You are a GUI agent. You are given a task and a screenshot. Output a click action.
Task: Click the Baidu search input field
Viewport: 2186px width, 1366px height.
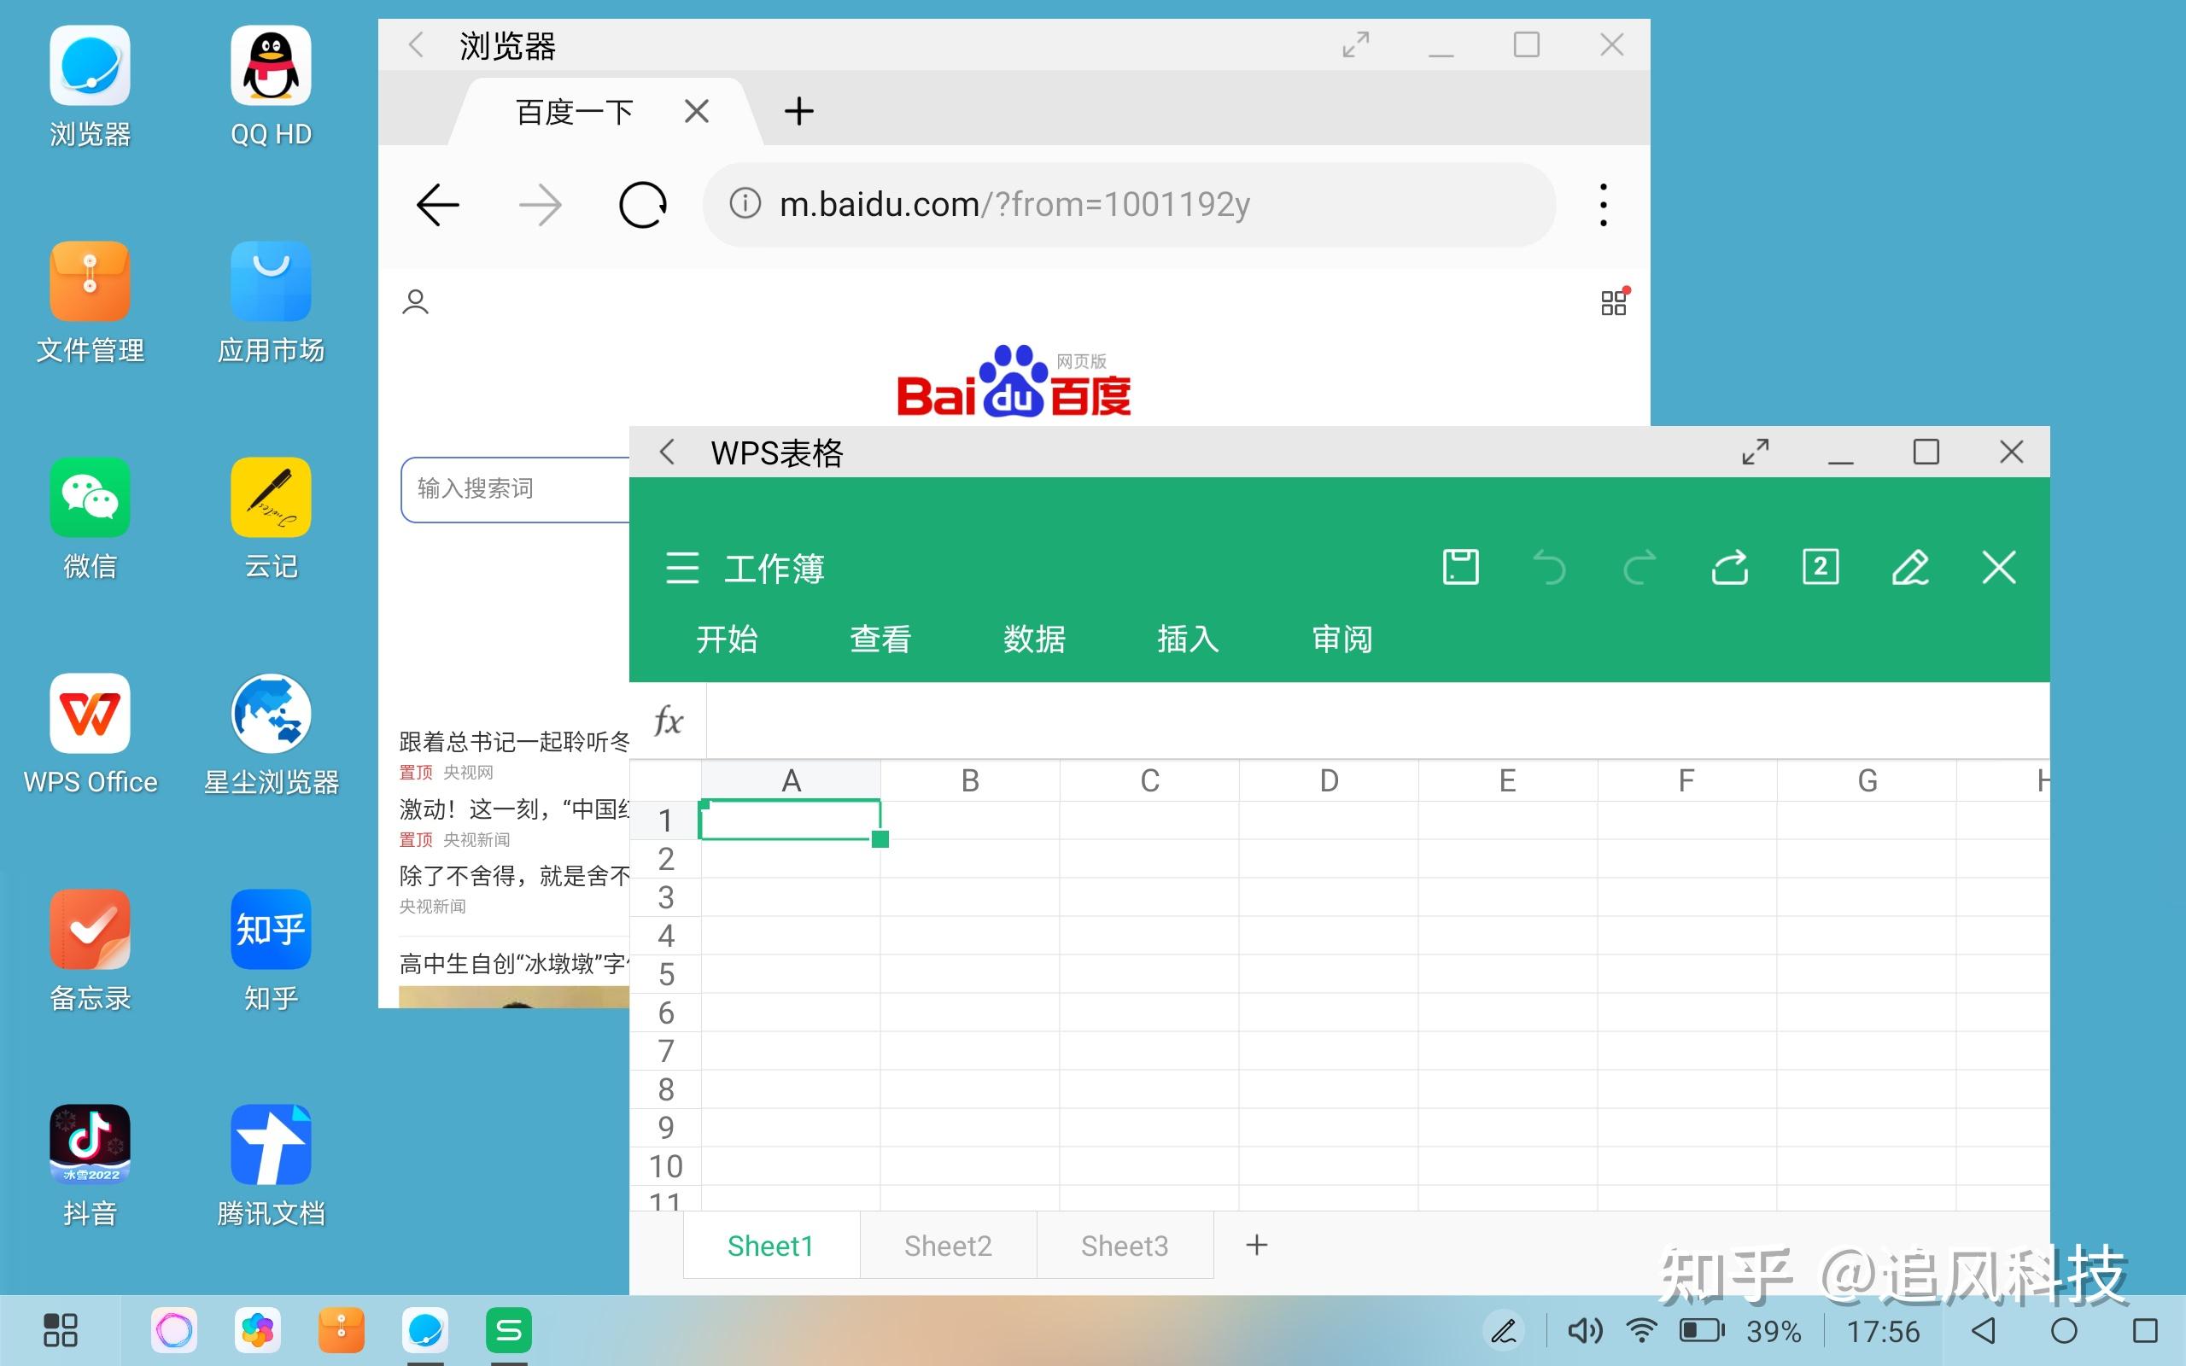[x=516, y=488]
